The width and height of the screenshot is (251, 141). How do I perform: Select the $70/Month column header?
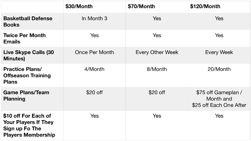(x=141, y=6)
